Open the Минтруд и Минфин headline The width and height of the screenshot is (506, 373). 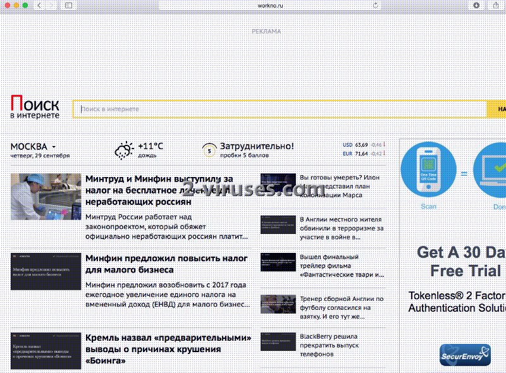coord(159,190)
